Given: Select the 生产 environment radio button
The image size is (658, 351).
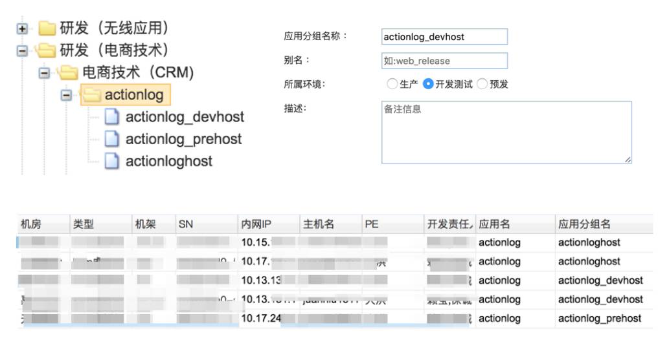Looking at the screenshot, I should tap(392, 84).
